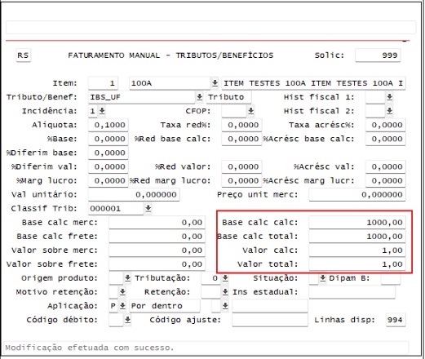Open the CFOP lookup arrow
Viewport: 425px width, 359px height.
[250, 111]
